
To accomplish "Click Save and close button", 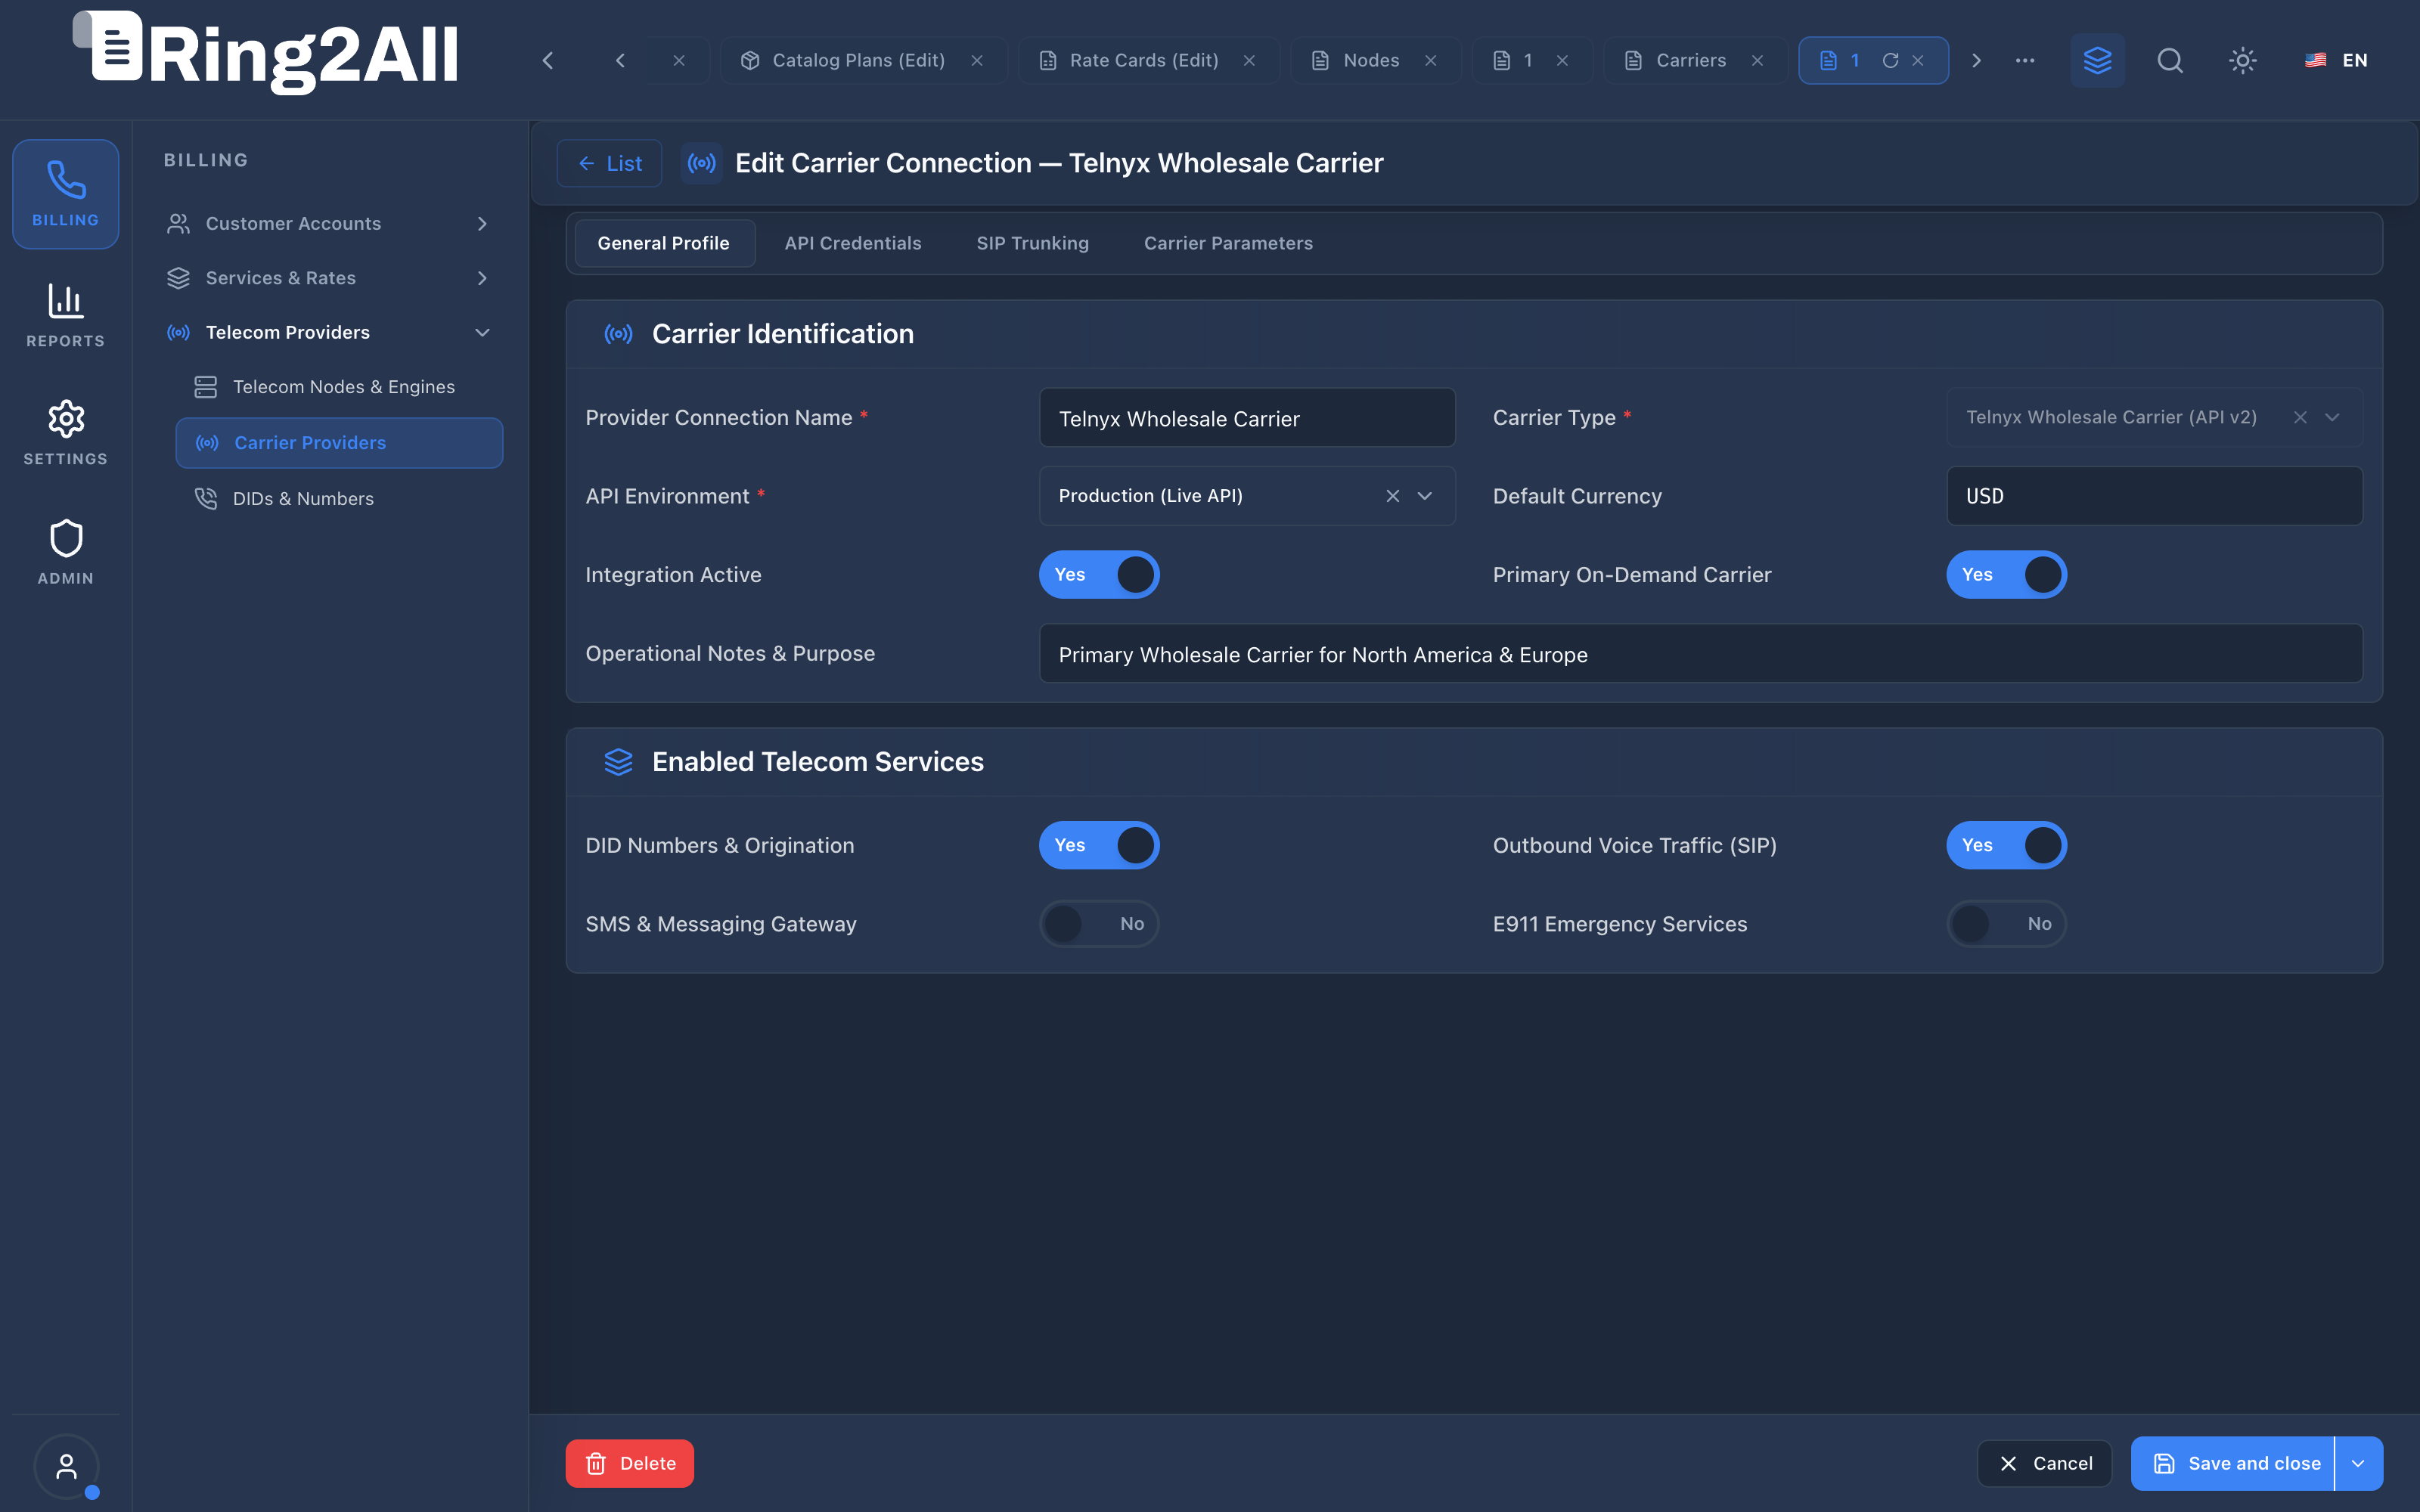I will click(x=2234, y=1463).
